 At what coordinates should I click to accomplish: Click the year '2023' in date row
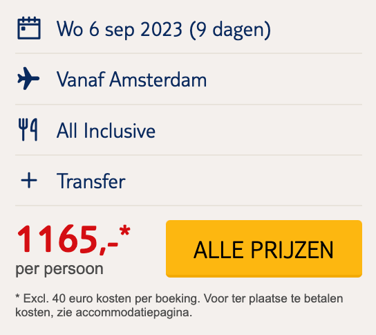(x=162, y=29)
